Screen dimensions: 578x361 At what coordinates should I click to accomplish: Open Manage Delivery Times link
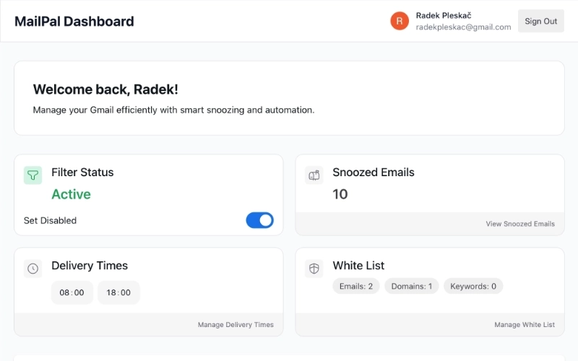coord(236,325)
